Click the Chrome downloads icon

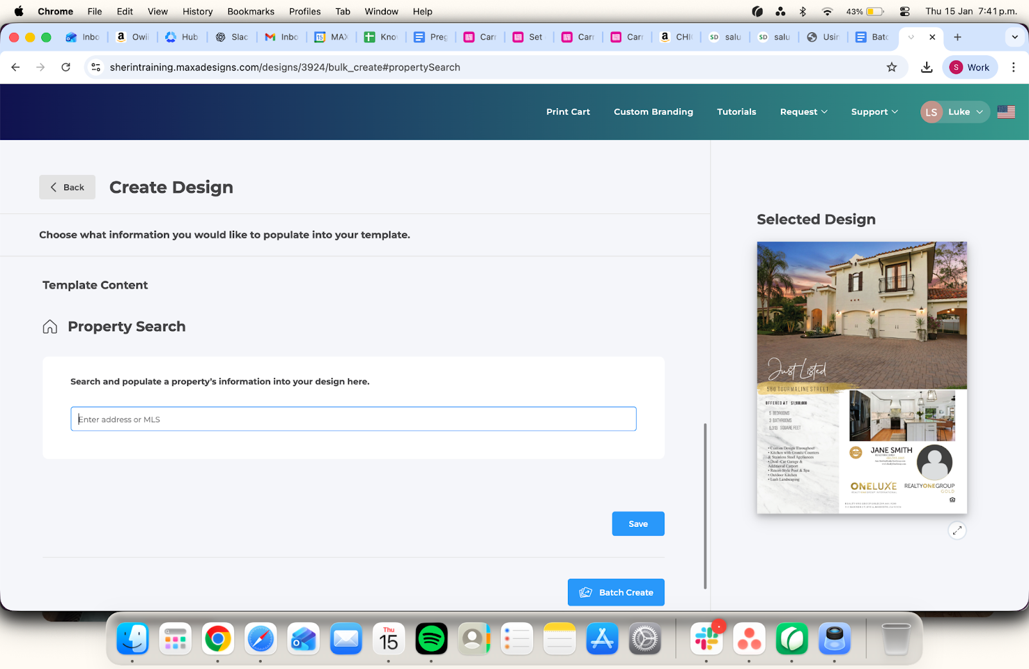[927, 67]
